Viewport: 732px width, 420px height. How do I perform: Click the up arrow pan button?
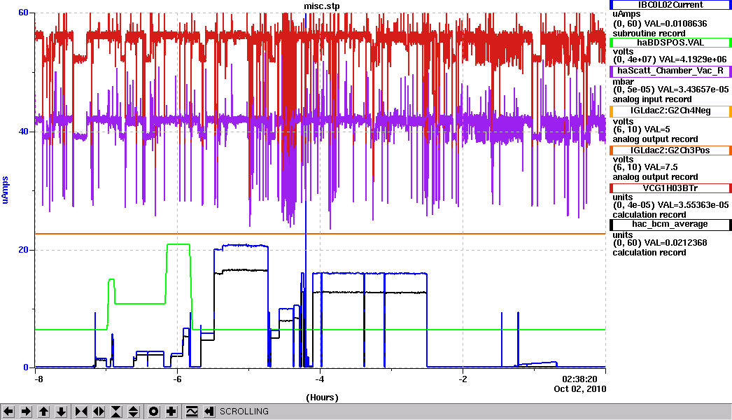[x=43, y=412]
